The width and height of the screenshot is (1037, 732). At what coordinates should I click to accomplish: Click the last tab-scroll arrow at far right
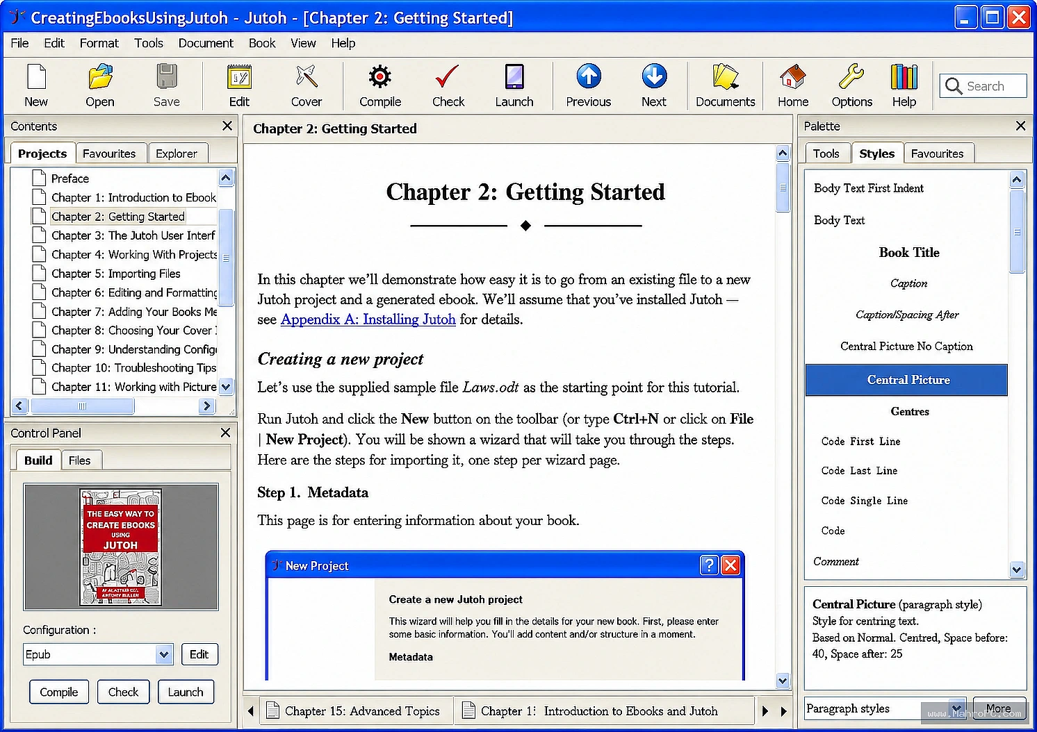(x=783, y=711)
